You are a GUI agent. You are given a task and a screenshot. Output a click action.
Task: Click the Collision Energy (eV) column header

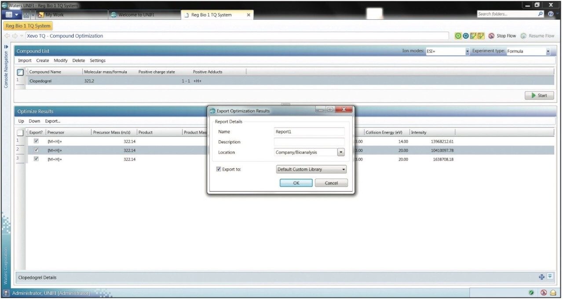pyautogui.click(x=386, y=132)
